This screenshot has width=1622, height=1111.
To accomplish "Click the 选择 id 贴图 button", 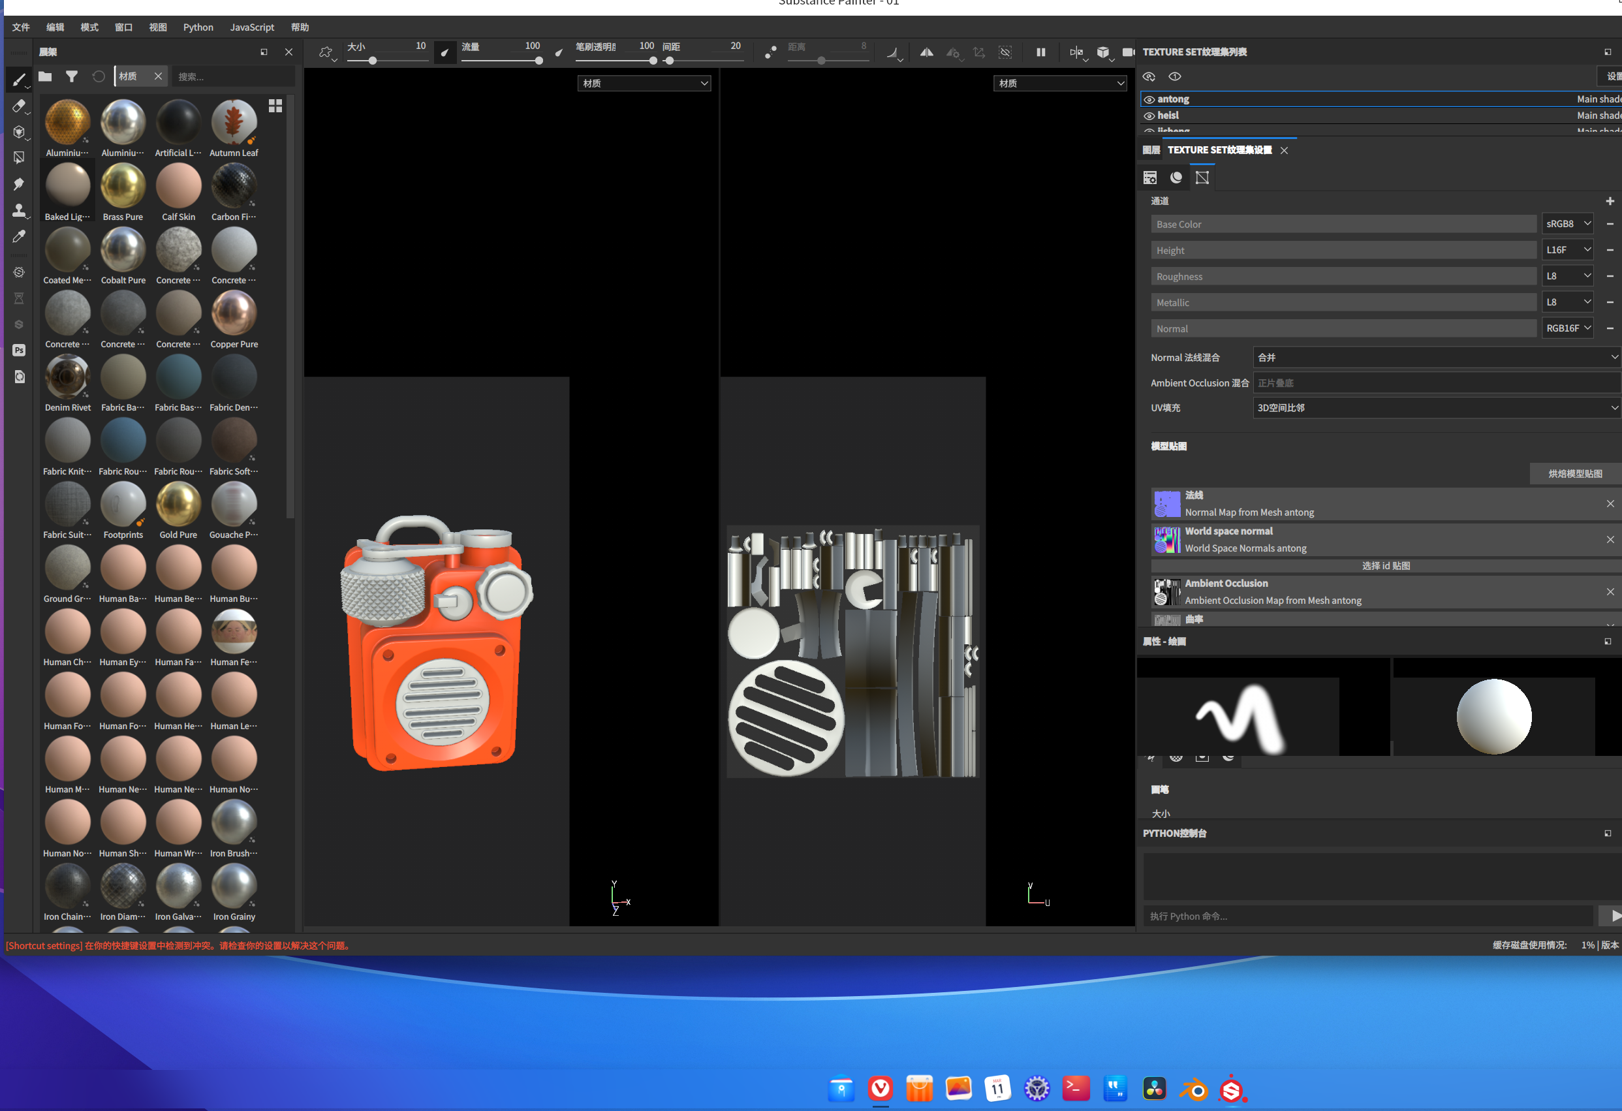I will (x=1386, y=566).
